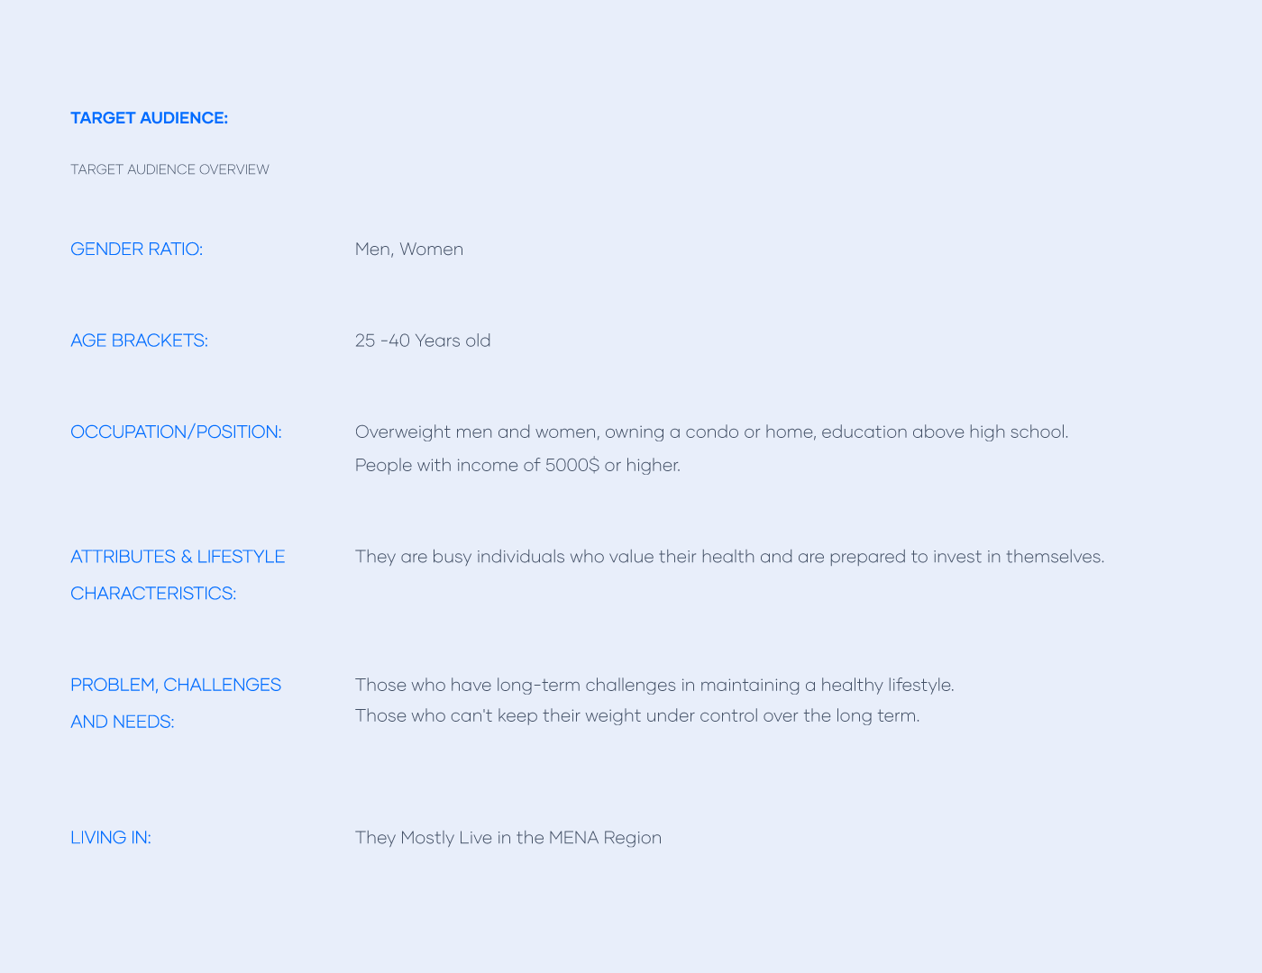
Task: Click the ATTRIBUTES & LIFESTYLE label
Action: point(178,557)
